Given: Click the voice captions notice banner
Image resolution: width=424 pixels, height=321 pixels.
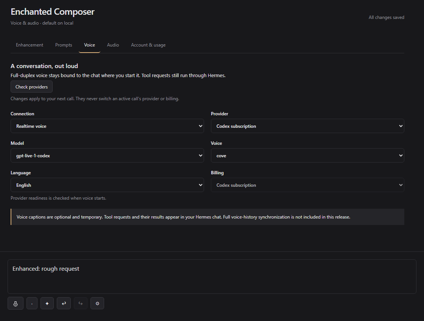Looking at the screenshot, I should pos(207,217).
